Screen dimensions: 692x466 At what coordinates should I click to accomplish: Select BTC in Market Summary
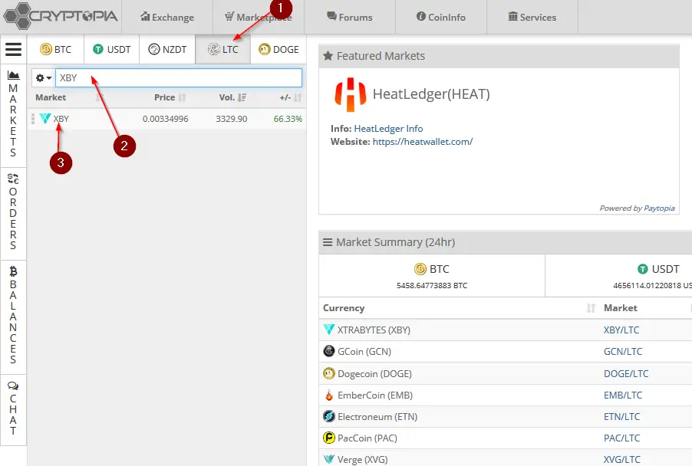pos(432,276)
